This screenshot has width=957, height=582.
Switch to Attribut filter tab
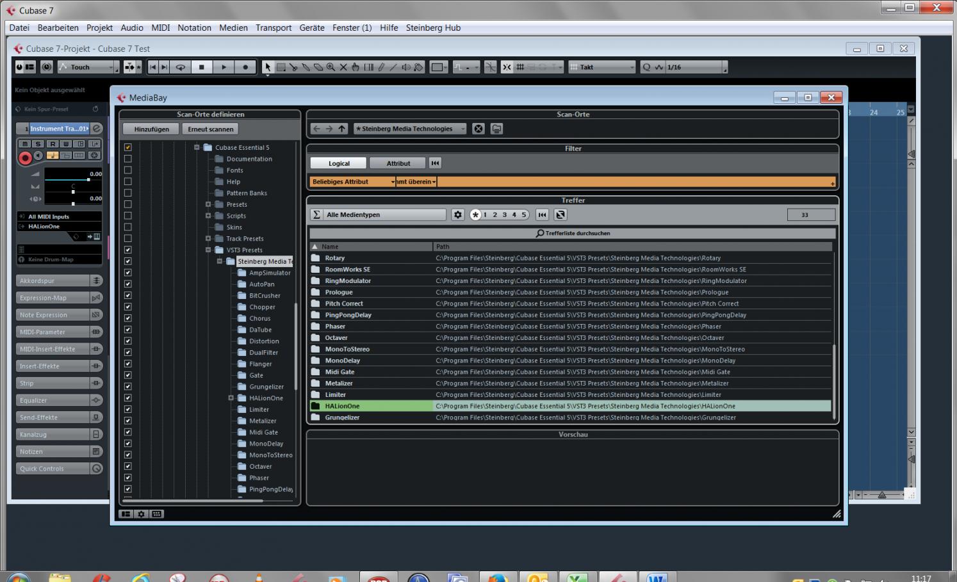398,163
